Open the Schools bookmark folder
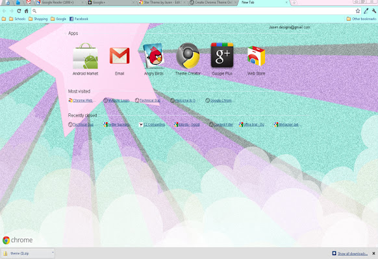 pyautogui.click(x=17, y=19)
